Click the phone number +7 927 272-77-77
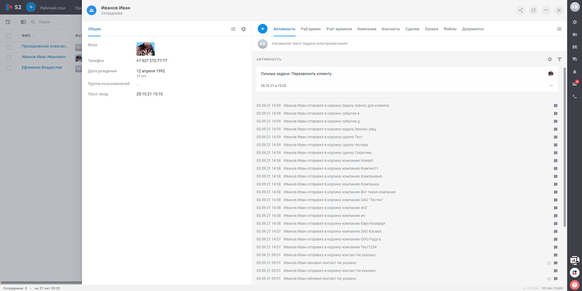 pos(152,61)
